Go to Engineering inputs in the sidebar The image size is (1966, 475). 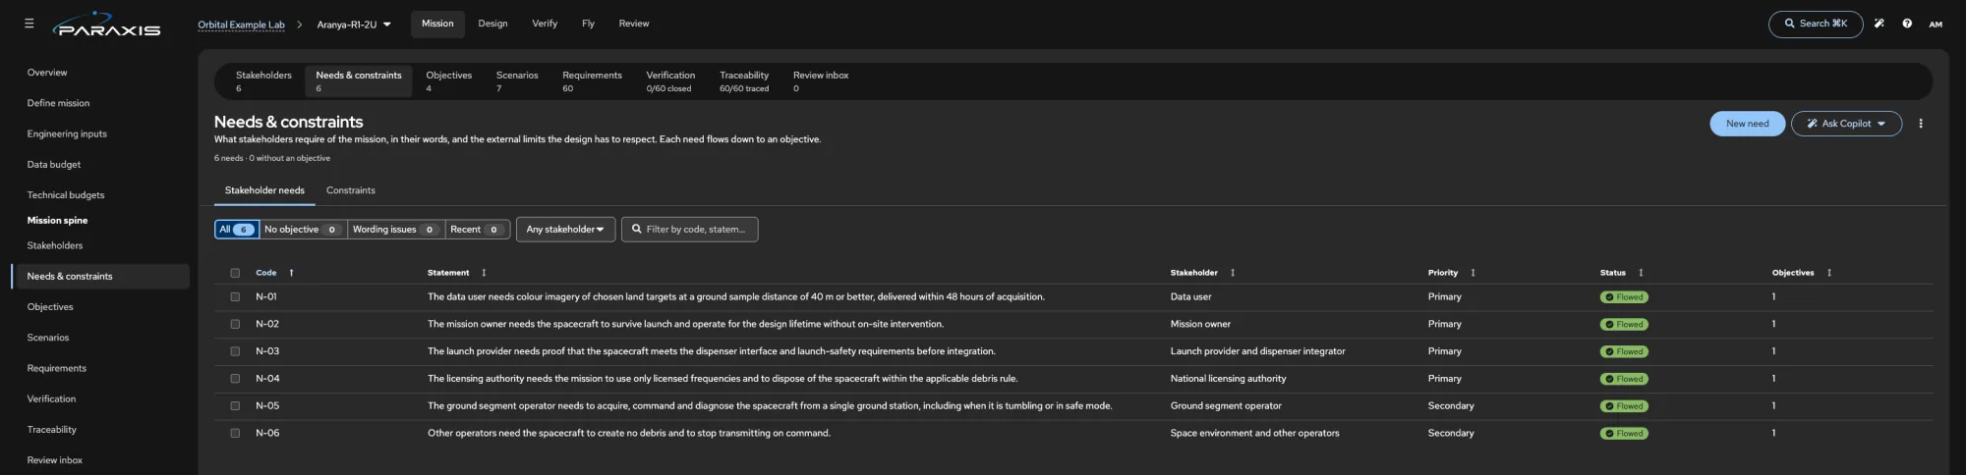click(67, 133)
